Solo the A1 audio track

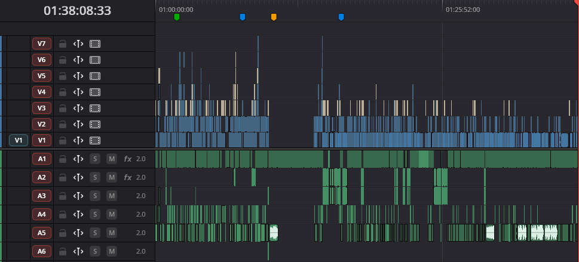point(95,159)
